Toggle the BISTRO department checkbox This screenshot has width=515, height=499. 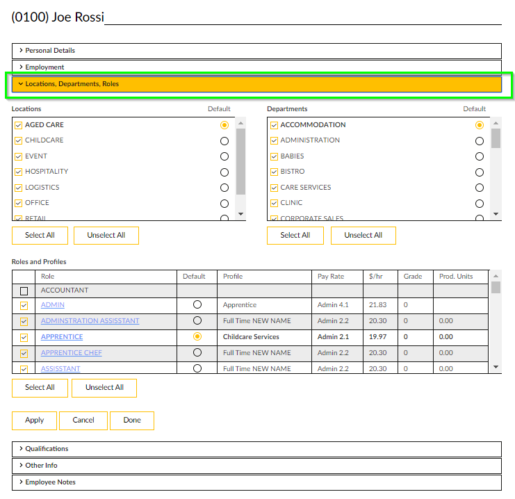(x=274, y=172)
